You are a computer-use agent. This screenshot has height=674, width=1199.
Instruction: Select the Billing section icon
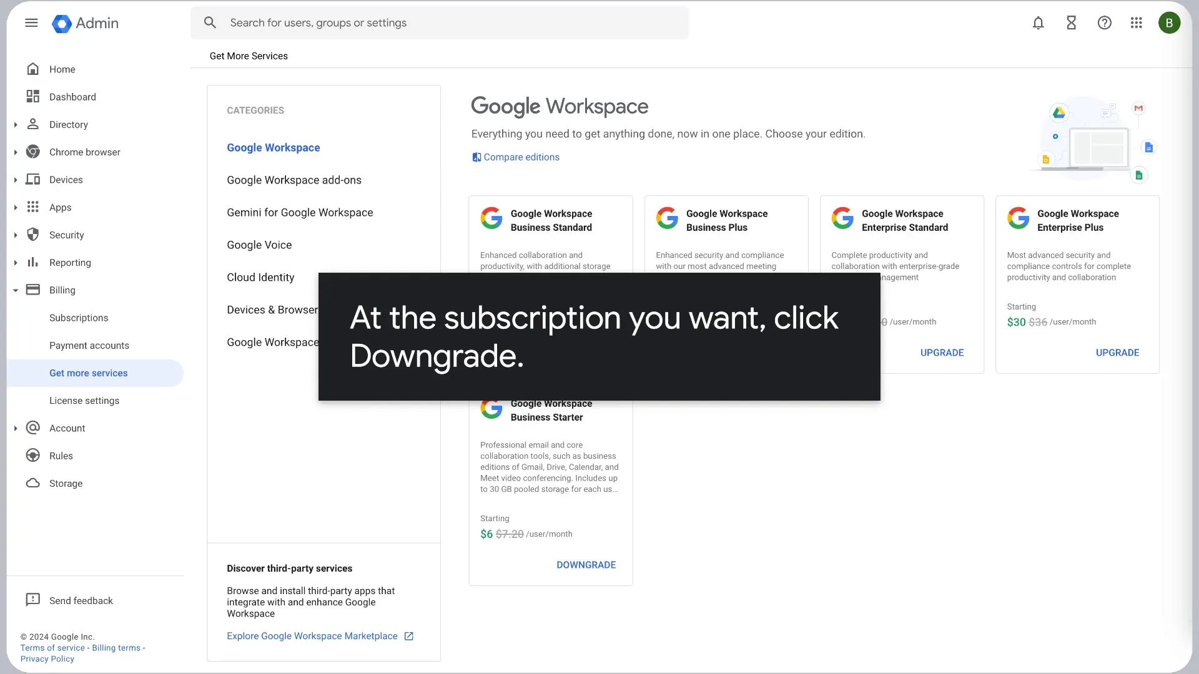click(x=33, y=290)
